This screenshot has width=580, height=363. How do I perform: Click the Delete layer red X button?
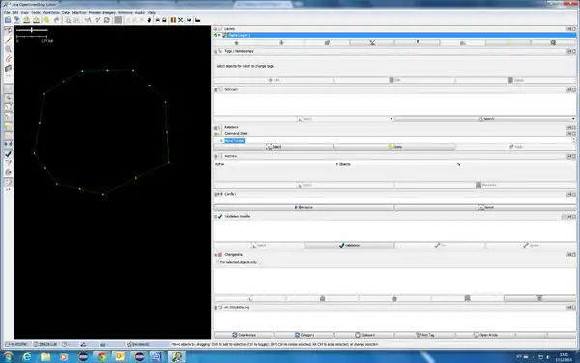pyautogui.click(x=372, y=43)
